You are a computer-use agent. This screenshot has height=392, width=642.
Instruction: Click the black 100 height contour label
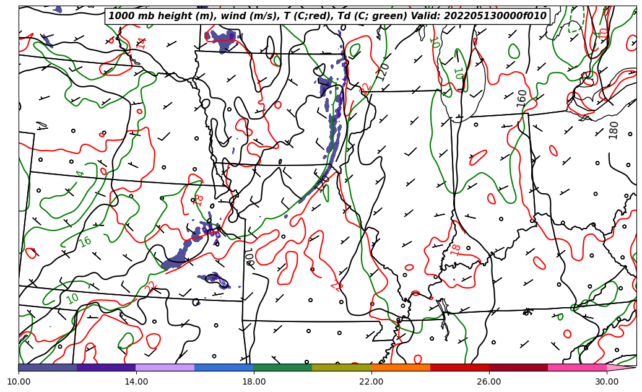[x=249, y=256]
